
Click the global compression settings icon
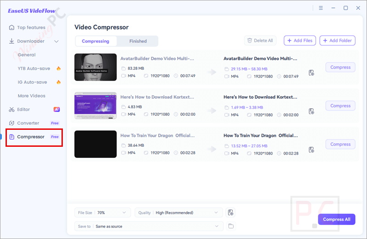click(231, 212)
